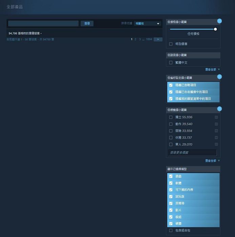Check the 獨立 tag filter
Image resolution: width=235 pixels, height=237 pixels.
coord(171,117)
